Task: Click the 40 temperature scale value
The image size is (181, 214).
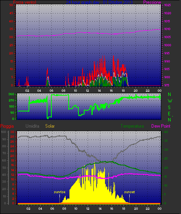Action: (x=166, y=132)
